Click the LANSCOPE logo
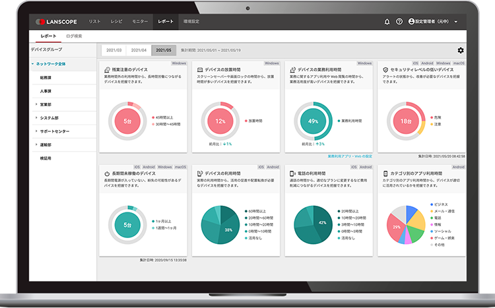The image size is (495, 308). point(56,22)
